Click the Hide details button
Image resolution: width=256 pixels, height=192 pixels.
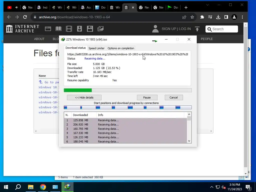[84, 97]
